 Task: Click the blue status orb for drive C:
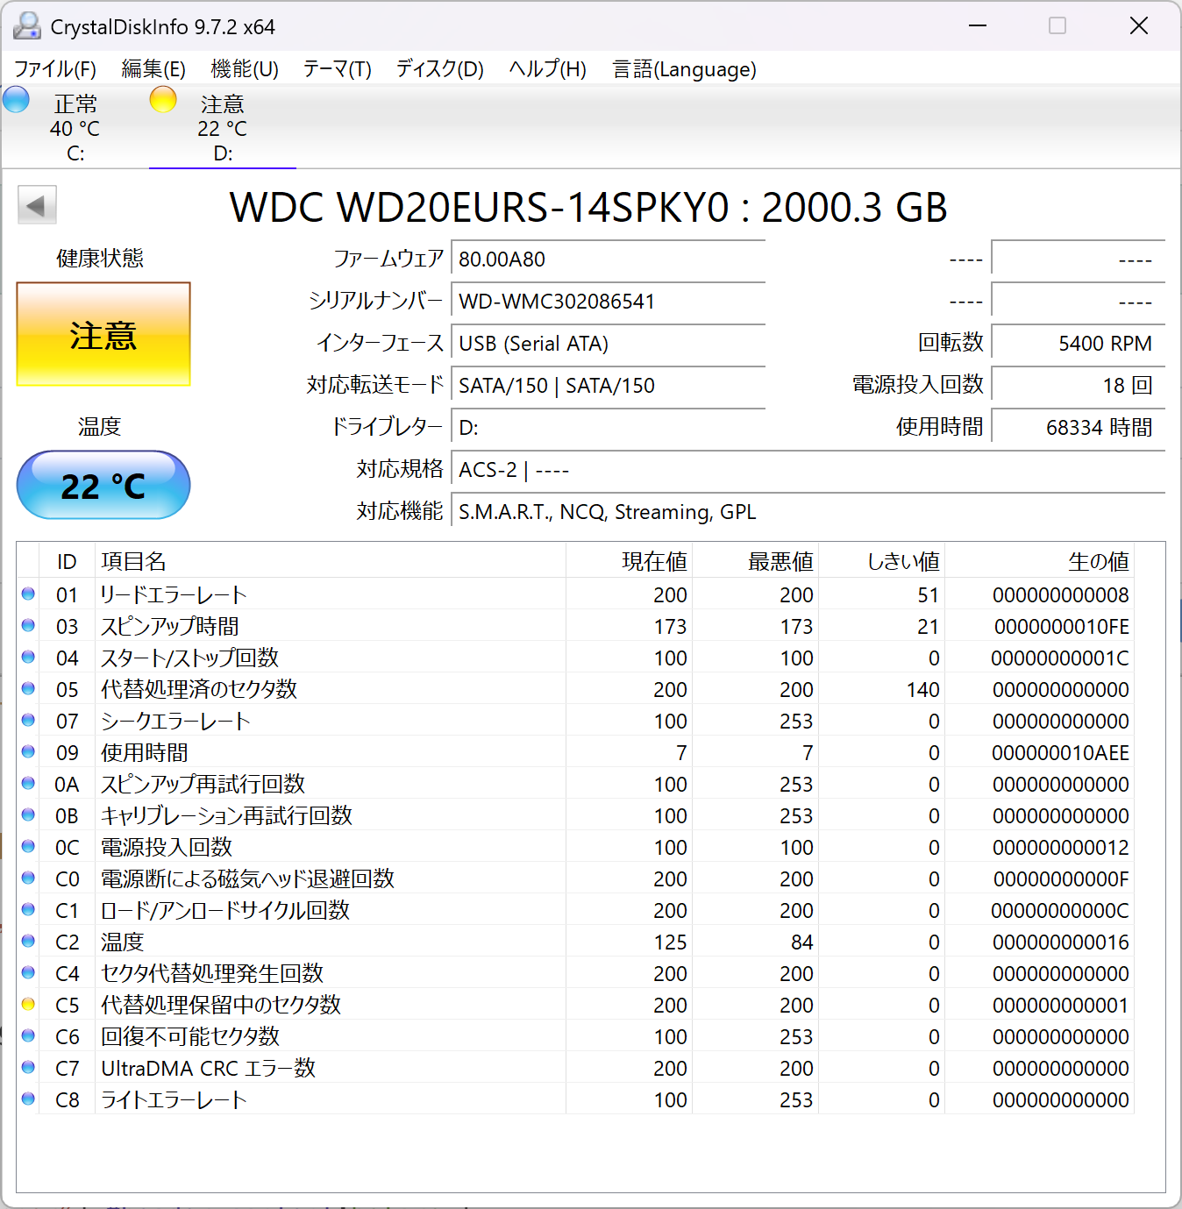click(17, 100)
